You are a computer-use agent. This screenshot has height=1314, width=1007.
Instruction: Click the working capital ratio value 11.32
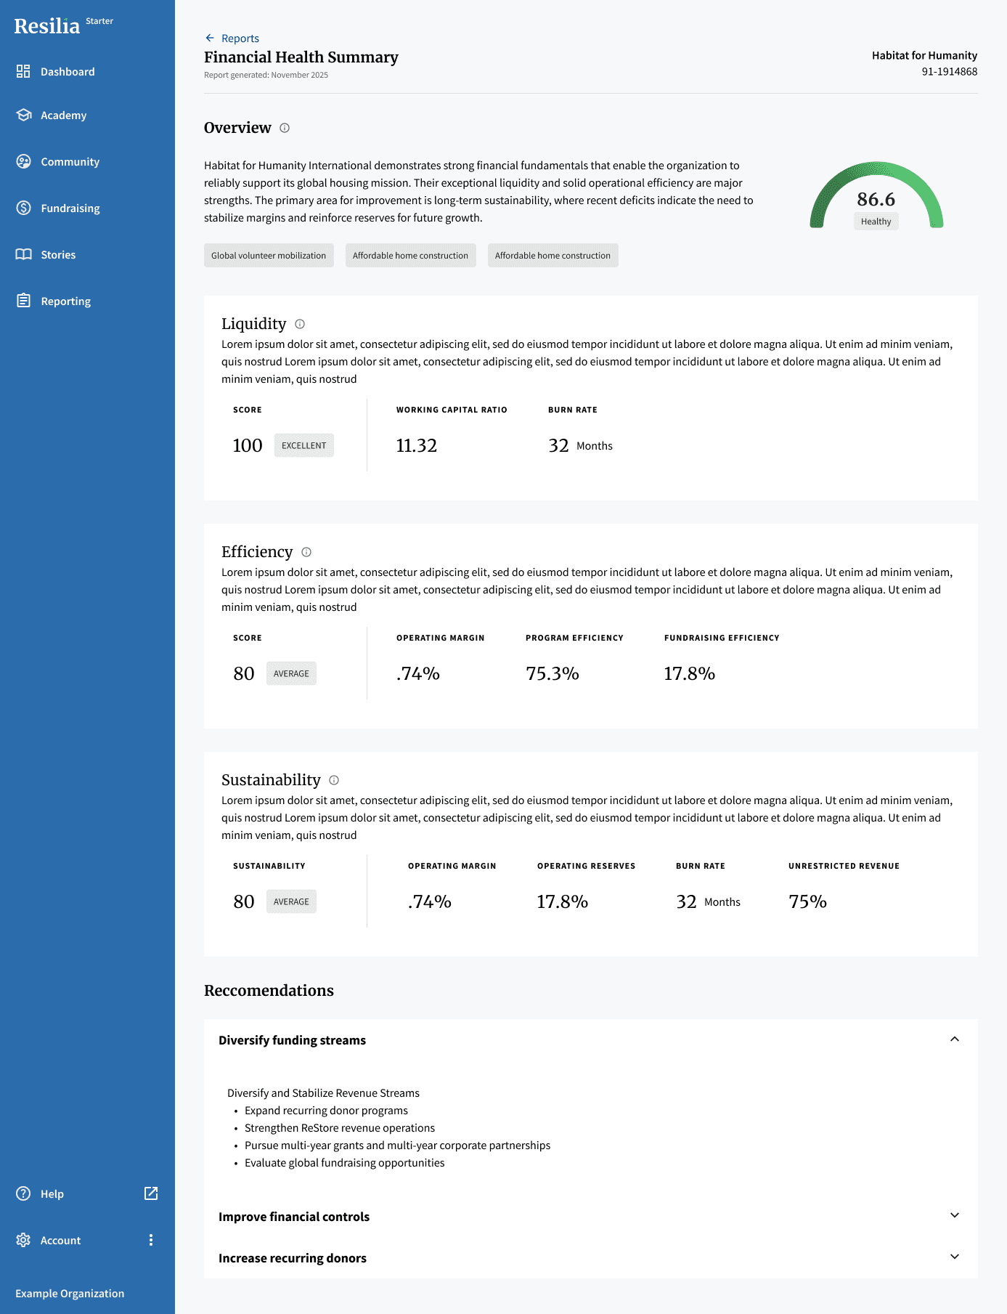pyautogui.click(x=417, y=445)
